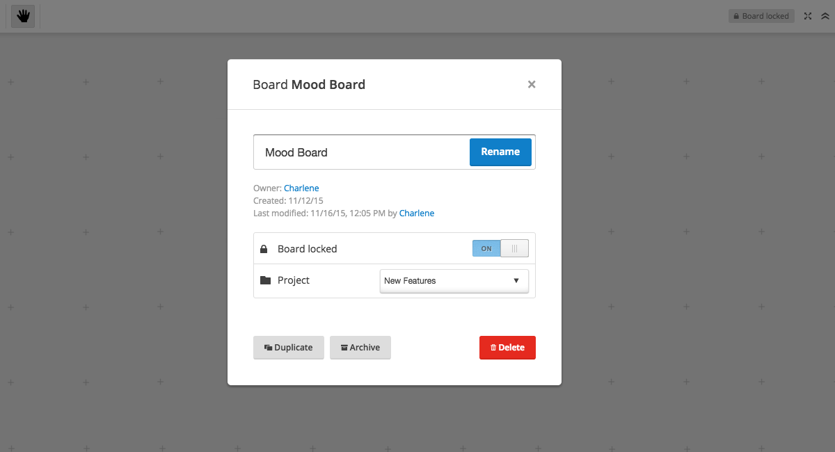Toggle fullscreen with the arrows icon

(808, 16)
